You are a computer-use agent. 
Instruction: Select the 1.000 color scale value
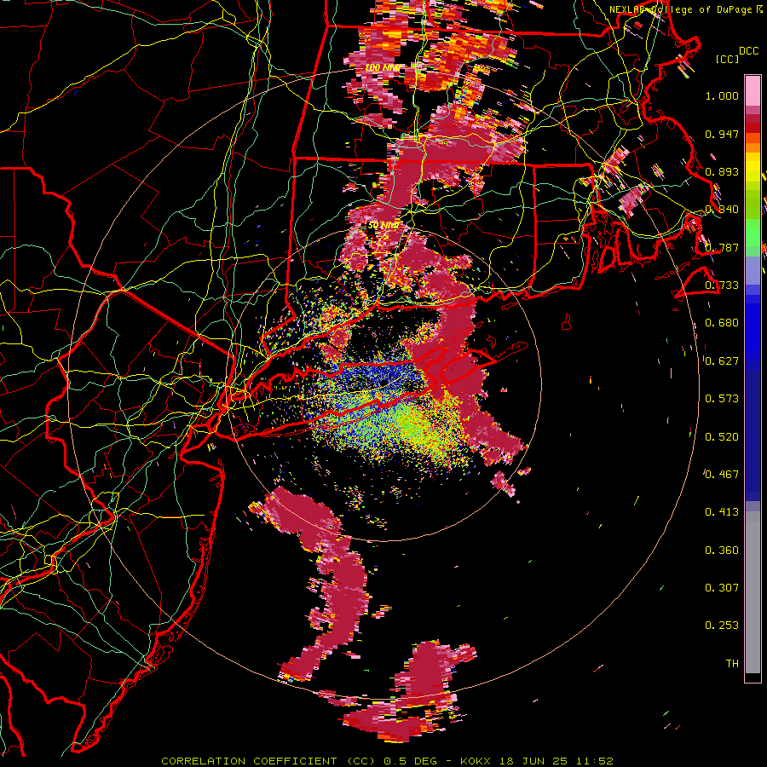(722, 95)
